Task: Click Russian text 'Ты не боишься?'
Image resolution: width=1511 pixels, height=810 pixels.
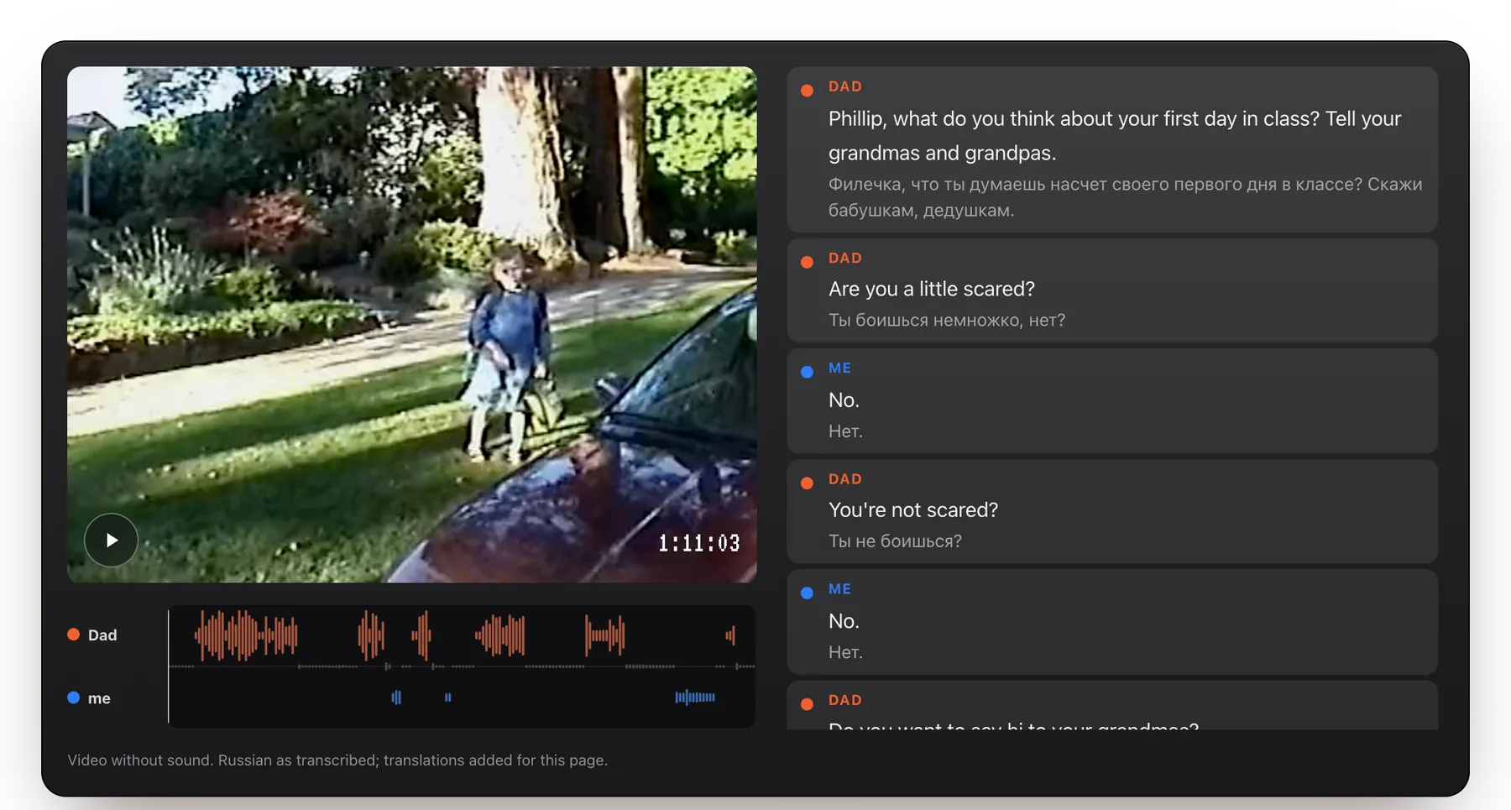Action: [895, 541]
